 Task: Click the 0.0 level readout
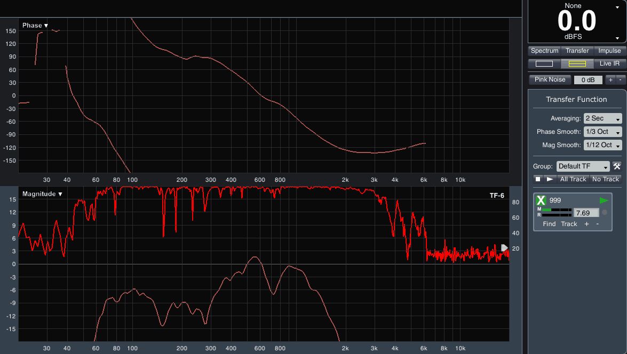(577, 21)
